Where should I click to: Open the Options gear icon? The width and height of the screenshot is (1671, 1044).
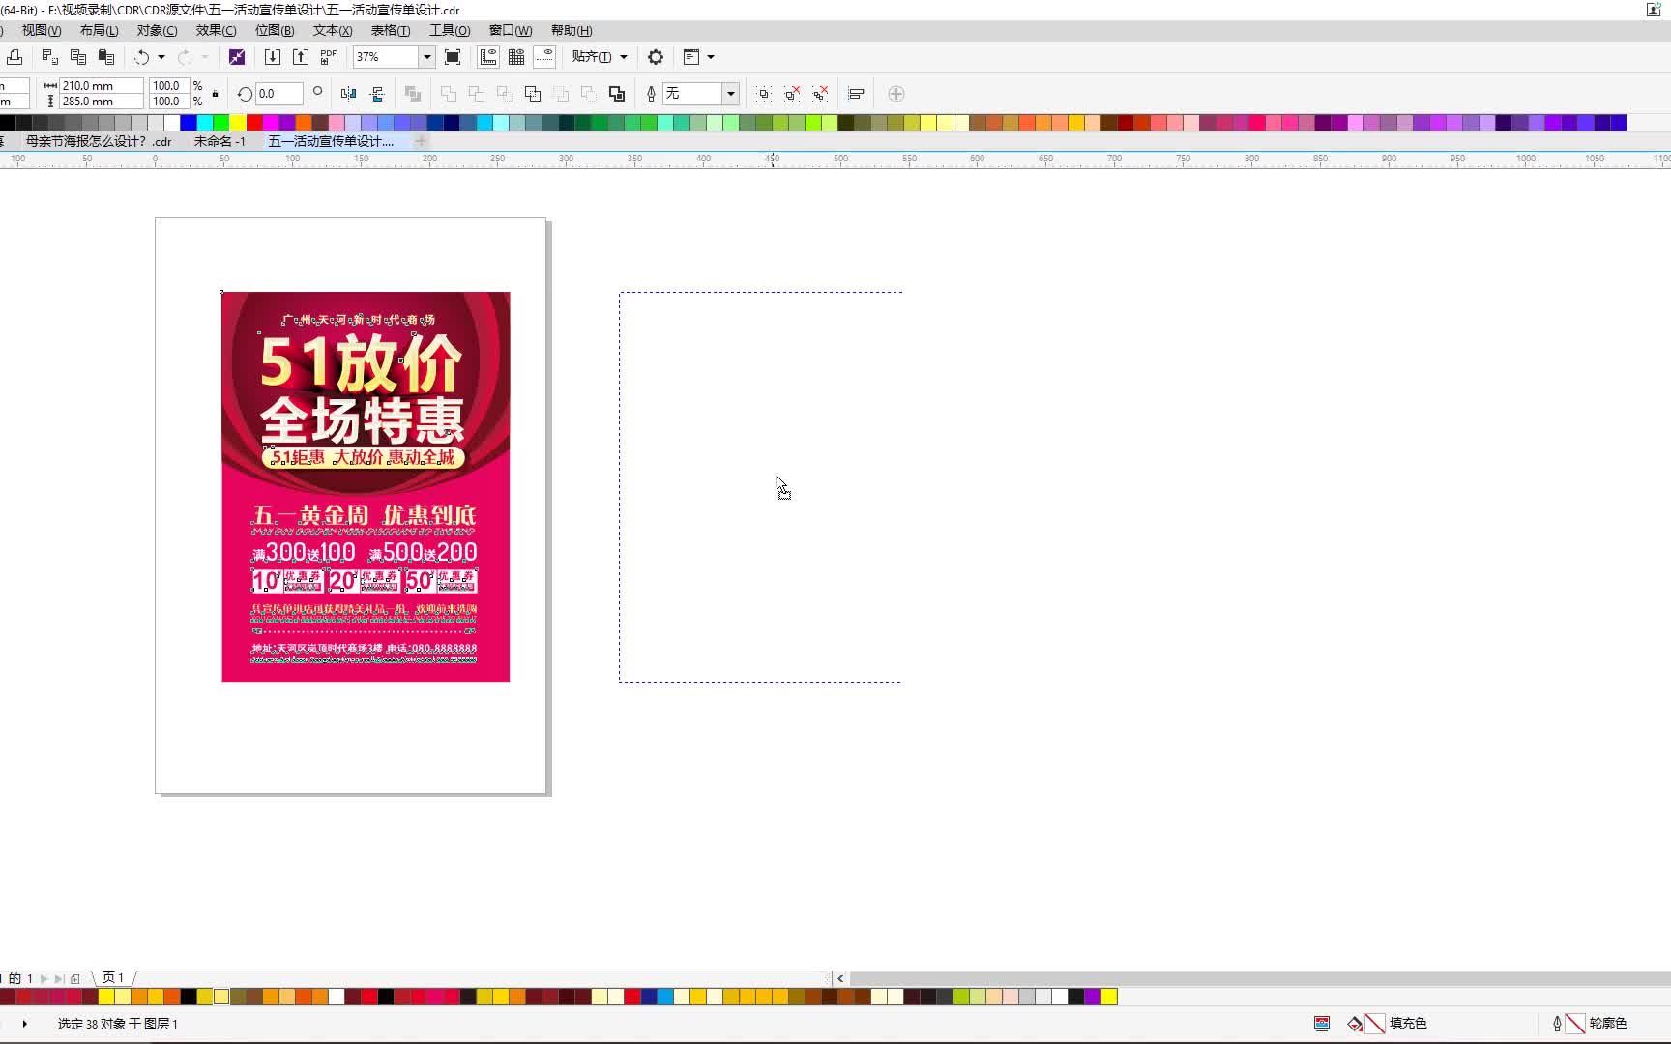click(656, 57)
